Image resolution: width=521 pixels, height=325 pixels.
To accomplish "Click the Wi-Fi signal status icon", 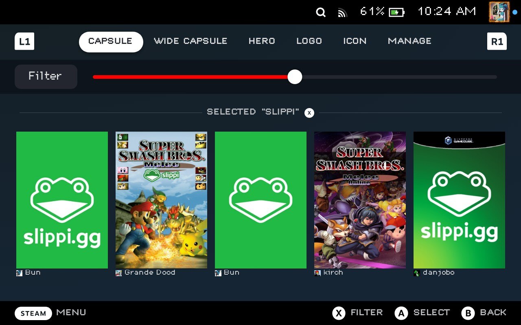I will tap(342, 13).
